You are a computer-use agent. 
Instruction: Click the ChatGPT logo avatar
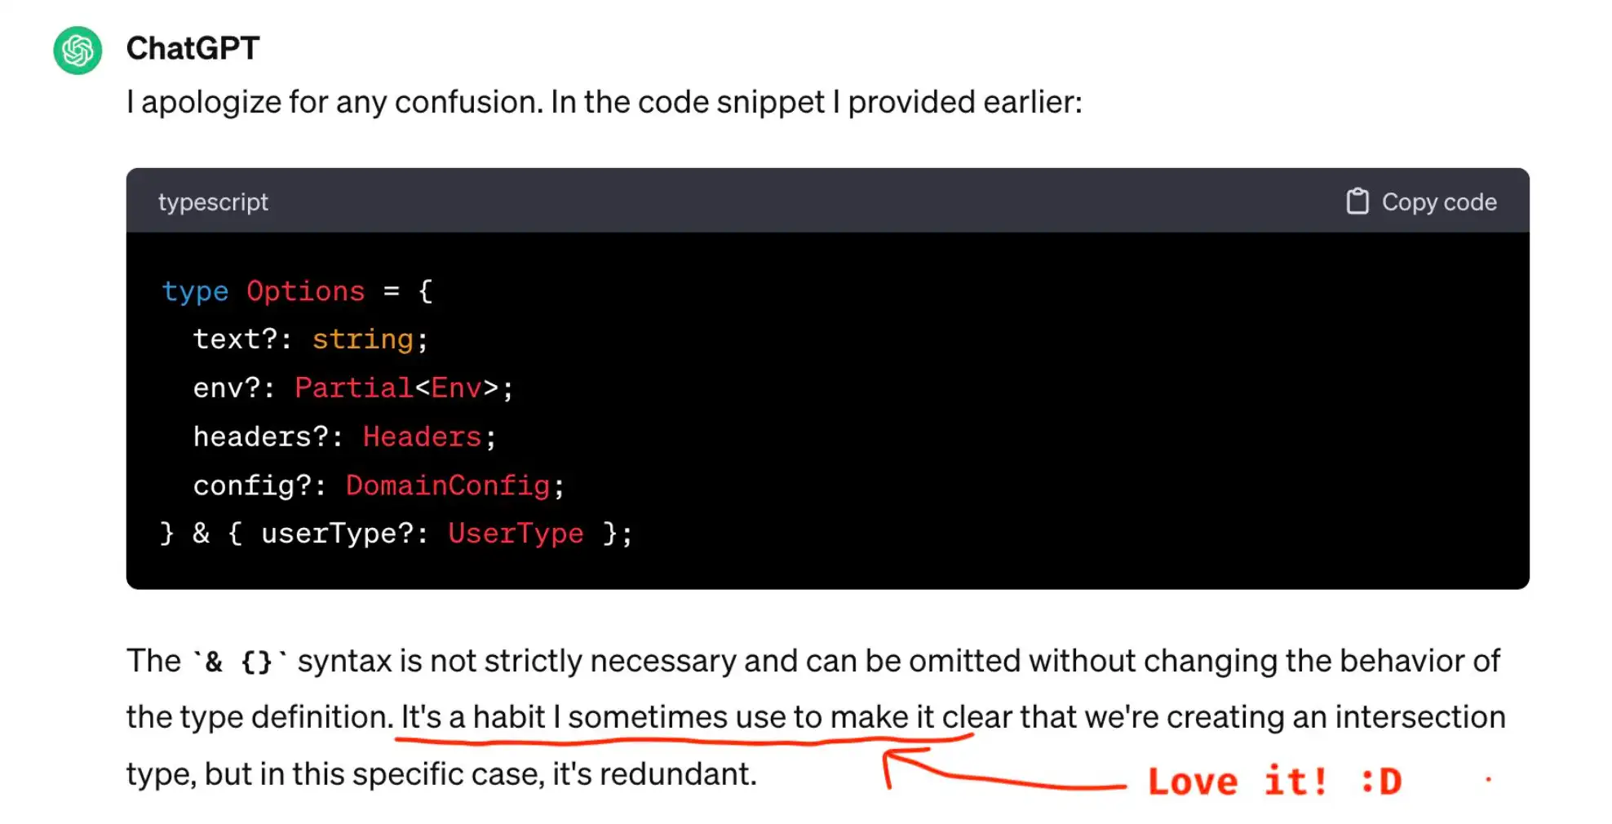point(77,51)
